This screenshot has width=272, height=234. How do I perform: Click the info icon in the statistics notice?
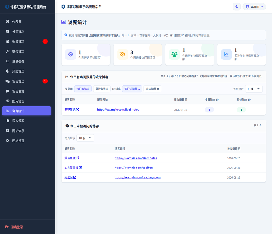click(66, 35)
